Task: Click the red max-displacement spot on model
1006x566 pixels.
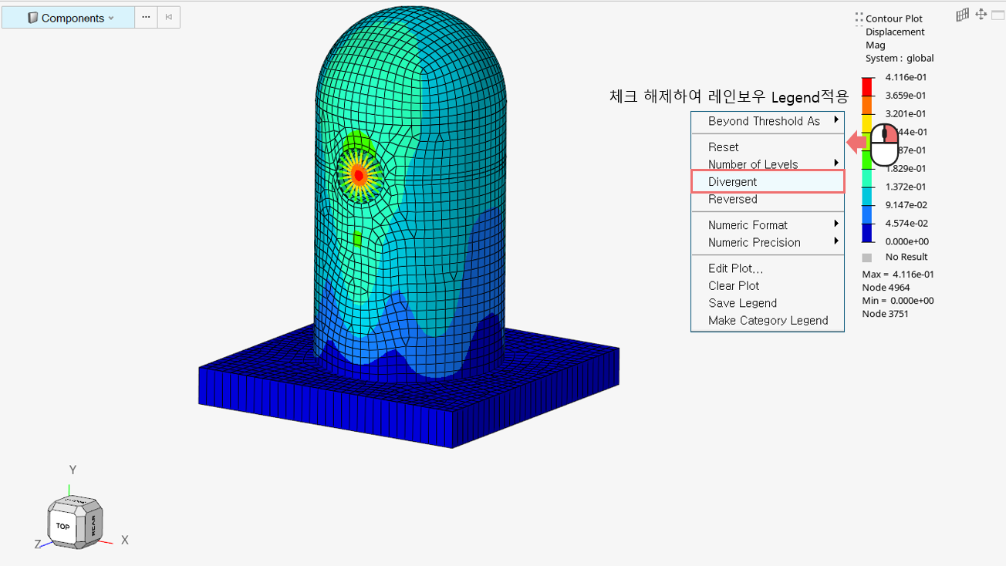Action: [x=359, y=176]
